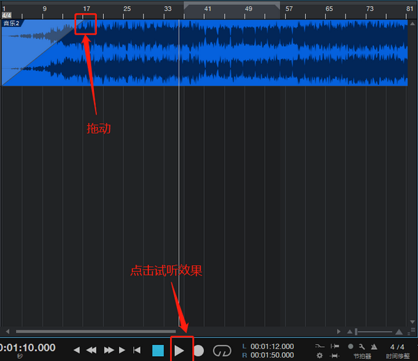Click ruler at bar 65
Screen dimensions: 418x361
(330, 9)
